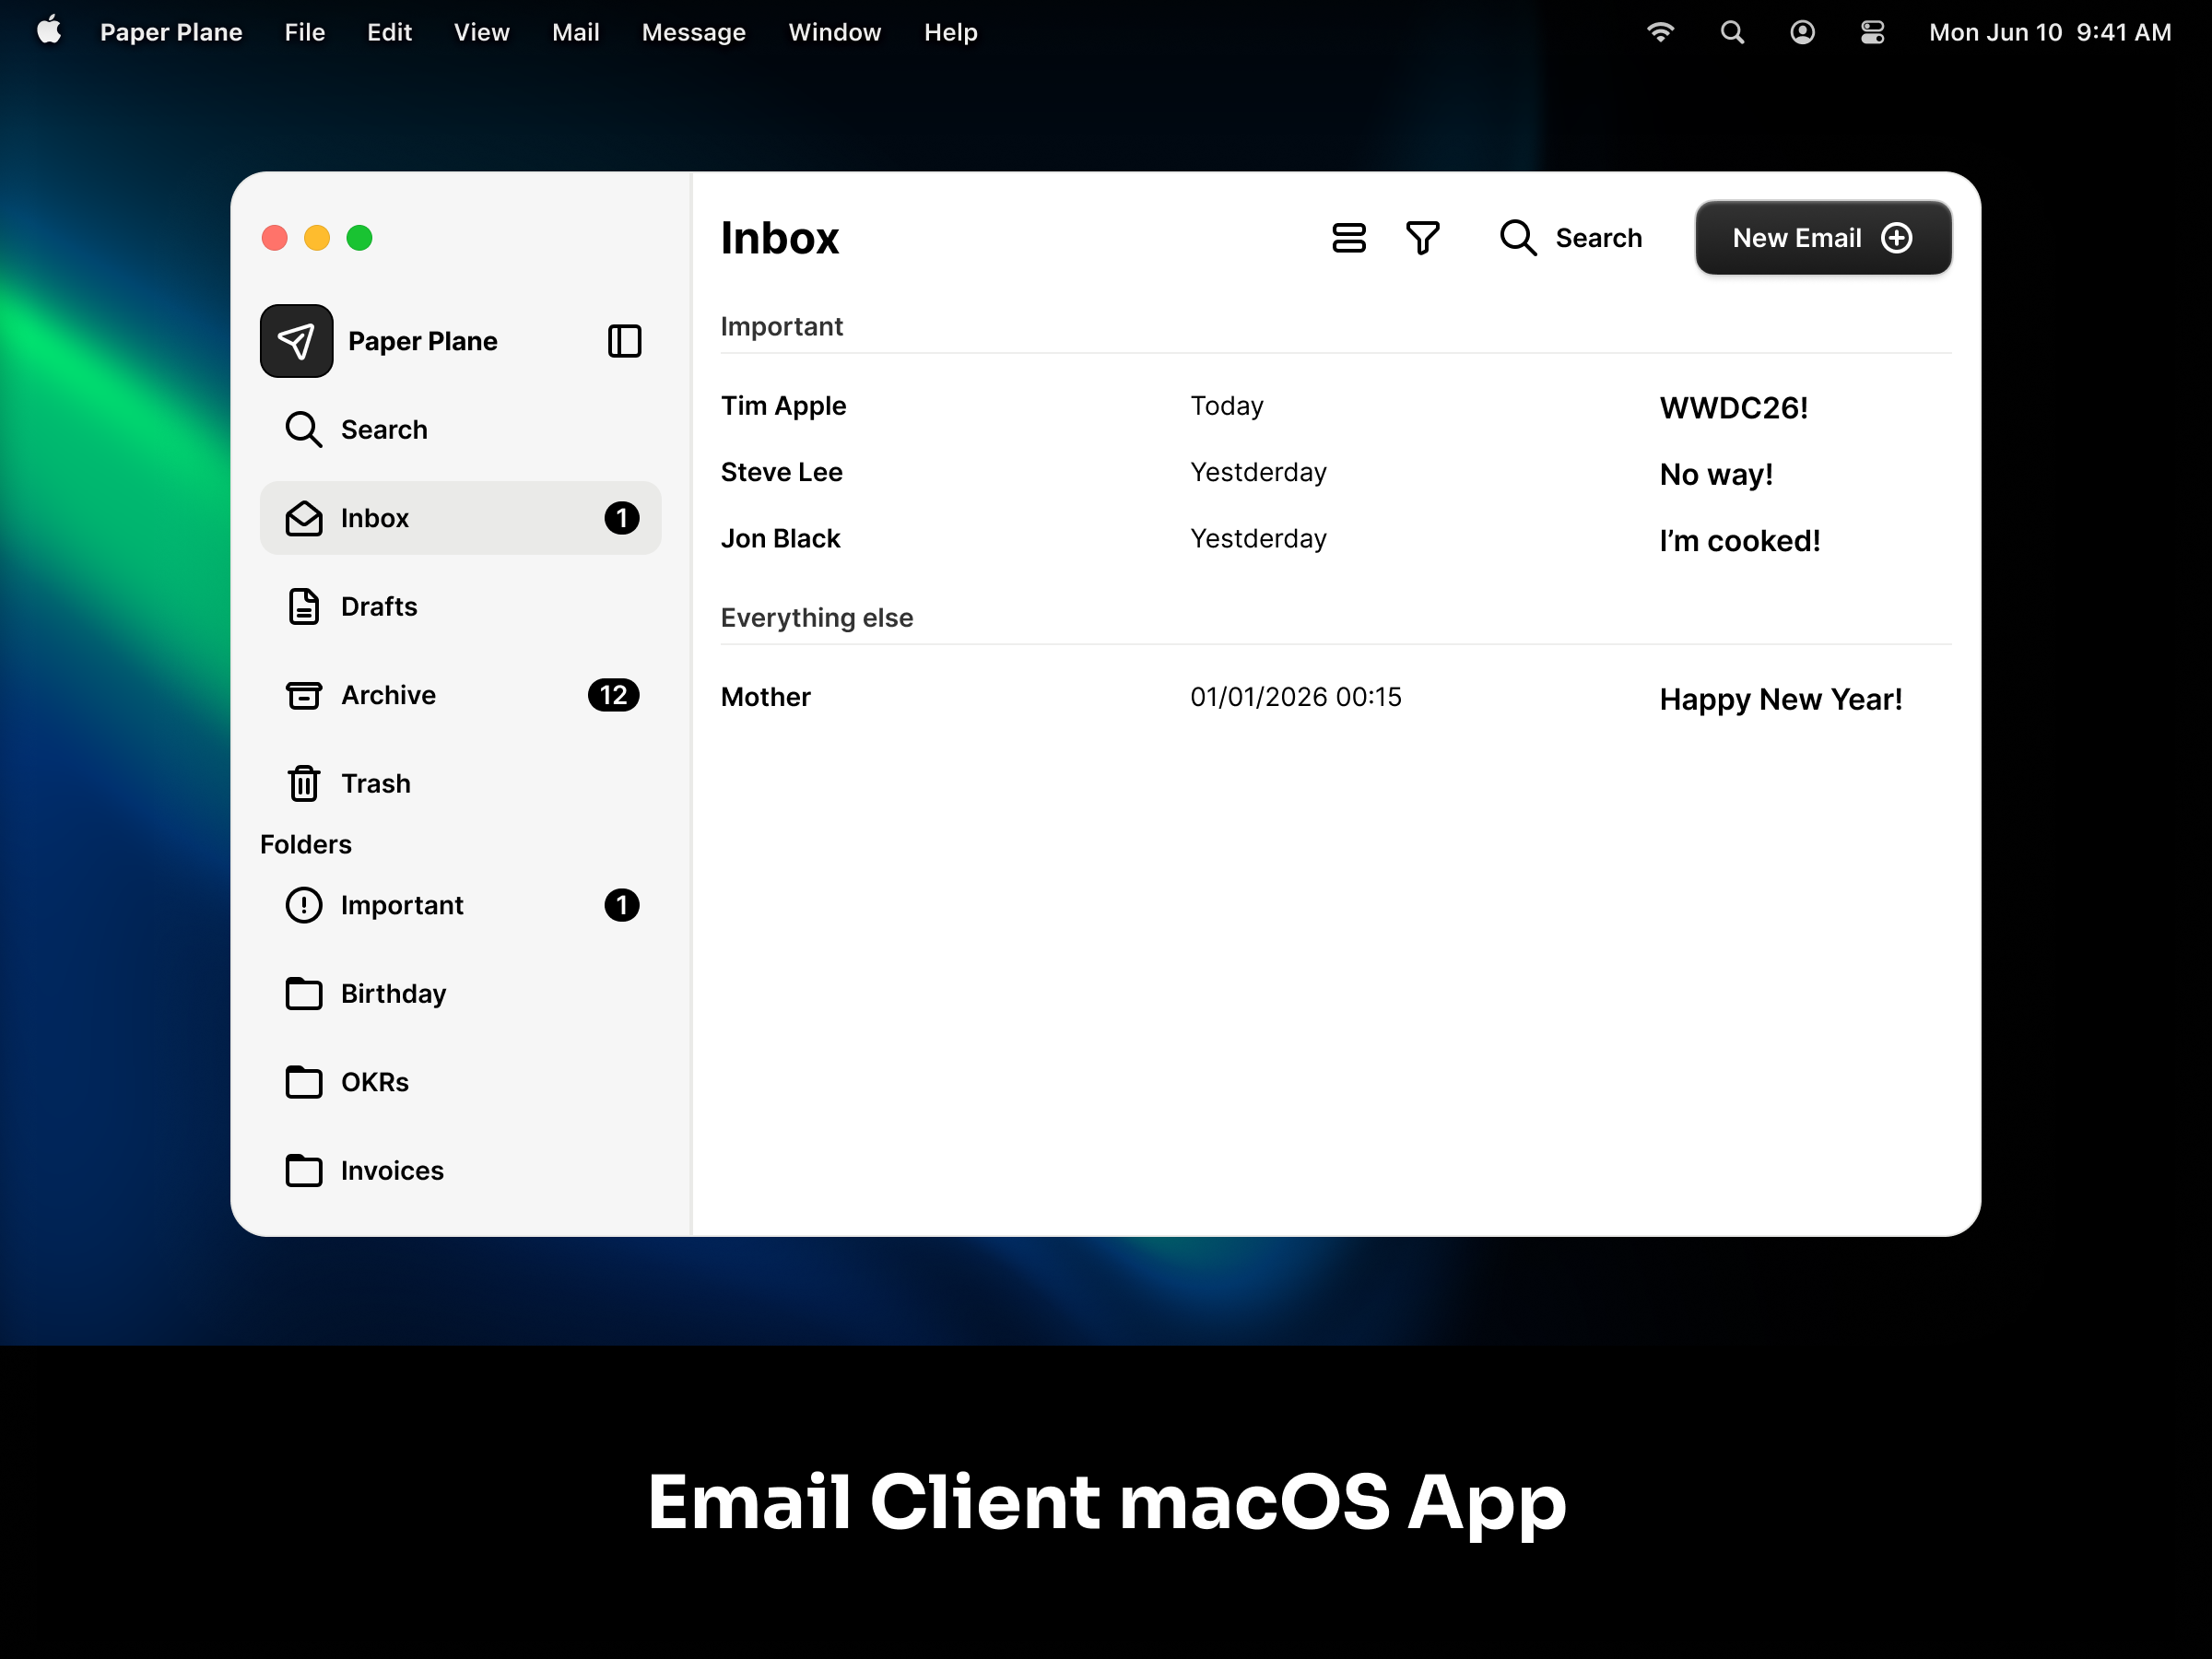Select the Inbox icon in the sidebar

point(304,518)
